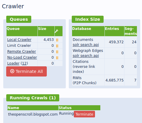Terminate the theopenscroll.blogspot.com crawl

(84, 114)
